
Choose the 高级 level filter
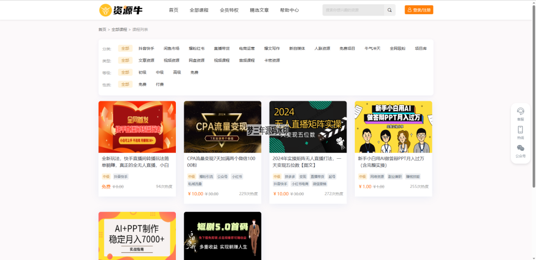177,73
